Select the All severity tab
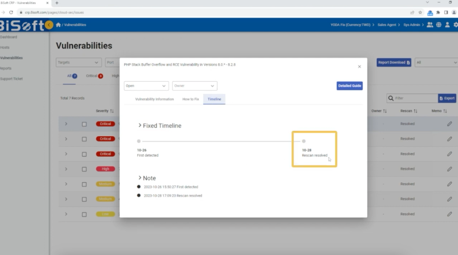This screenshot has width=458, height=255. pos(72,76)
